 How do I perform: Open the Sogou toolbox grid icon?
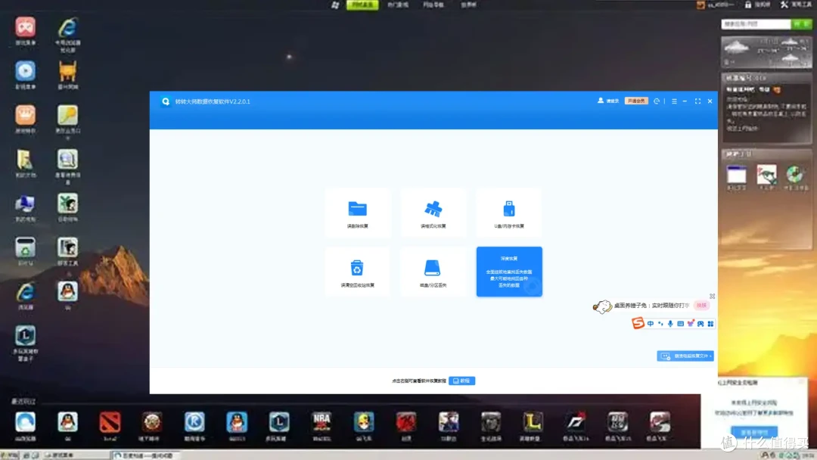(710, 324)
